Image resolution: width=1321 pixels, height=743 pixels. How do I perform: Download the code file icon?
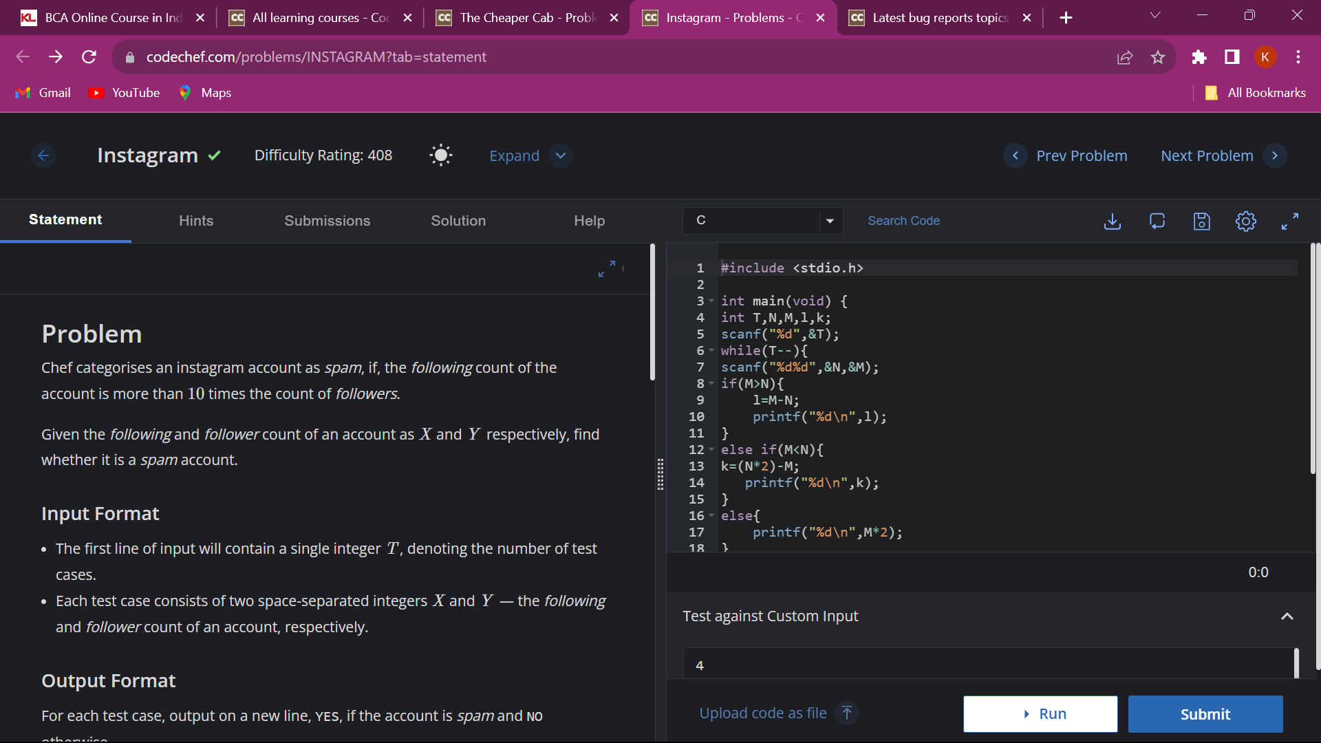(1112, 221)
